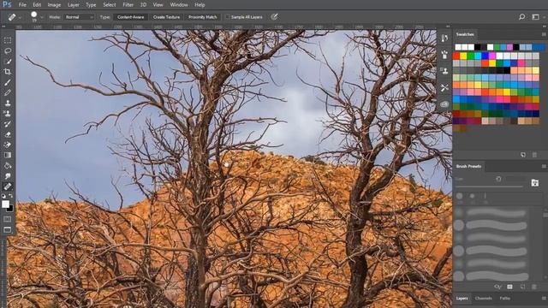This screenshot has width=548, height=308.
Task: Select the Pattern Stamp tool
Action: click(8, 114)
